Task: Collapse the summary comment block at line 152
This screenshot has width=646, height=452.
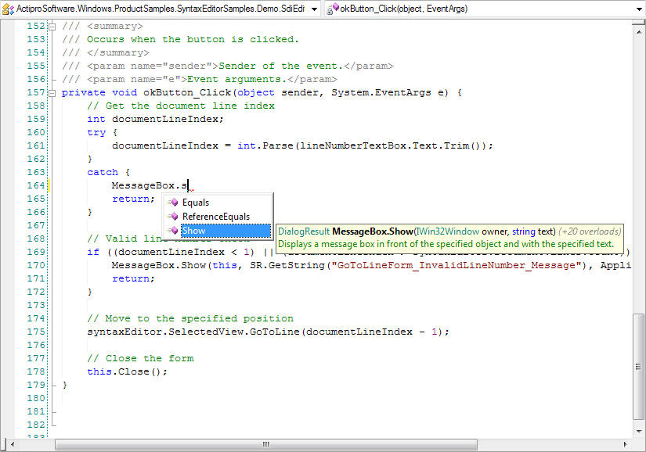Action: point(52,26)
